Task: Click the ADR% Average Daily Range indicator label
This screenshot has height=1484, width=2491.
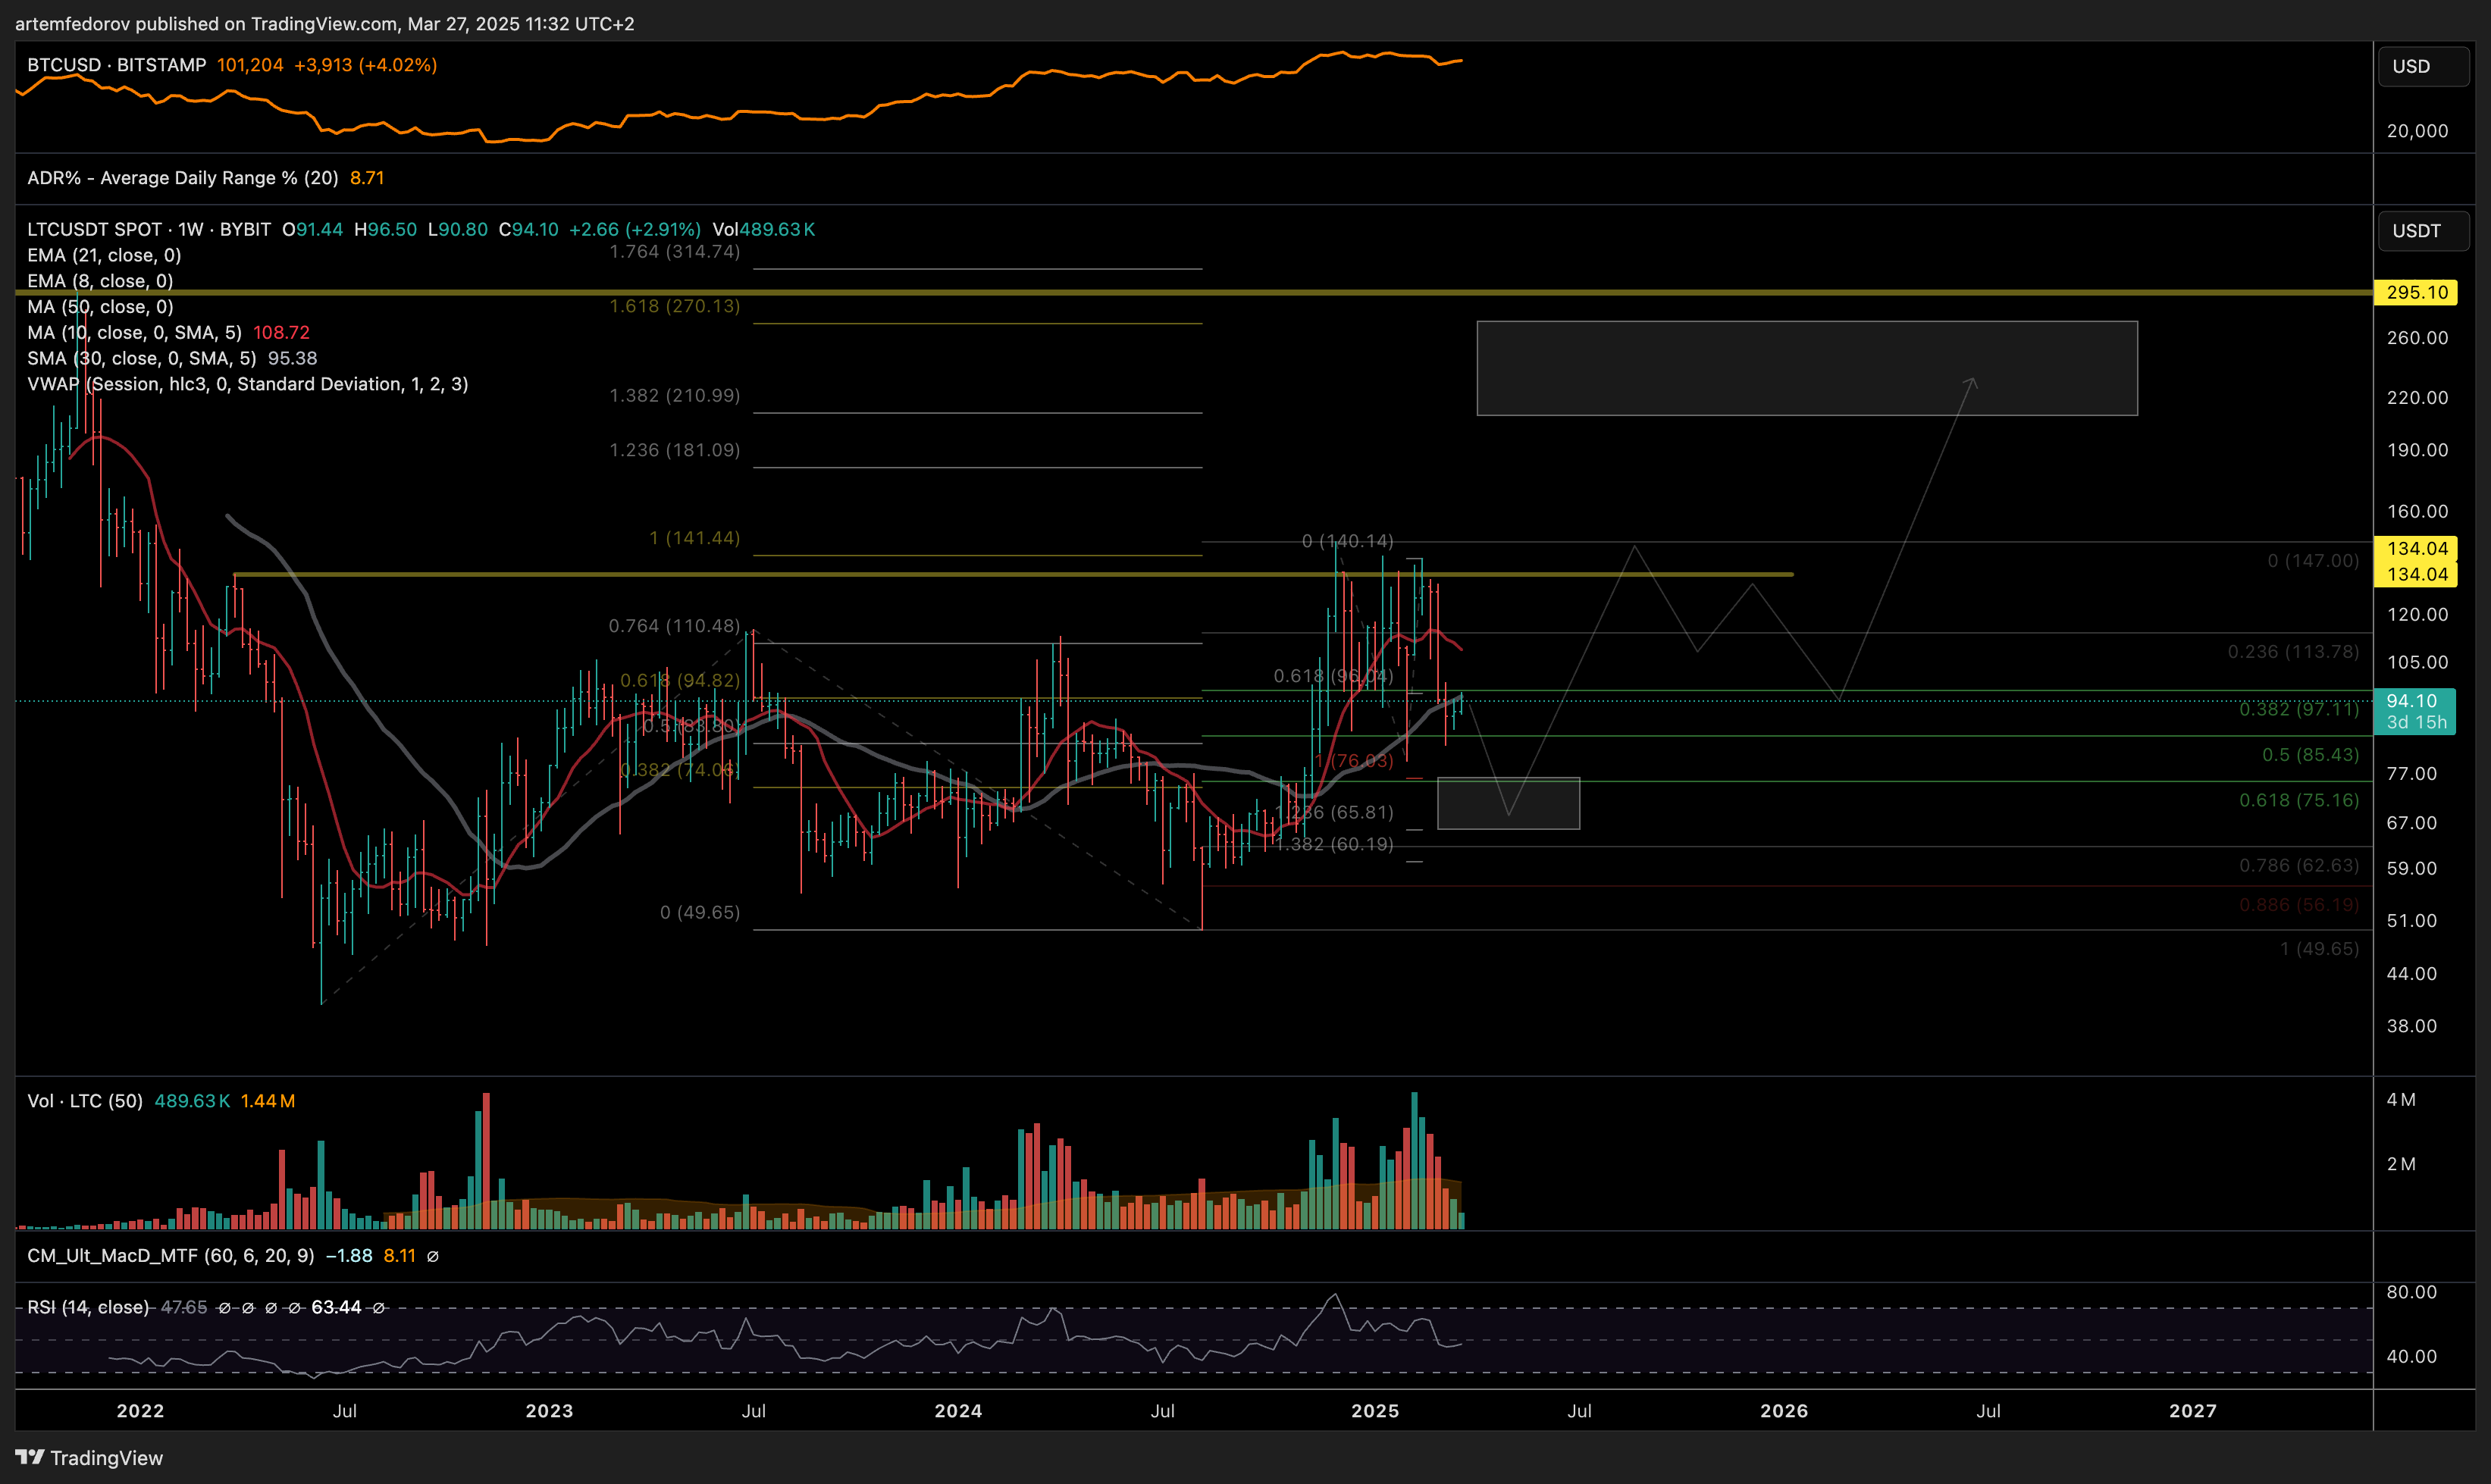Action: coord(183,178)
